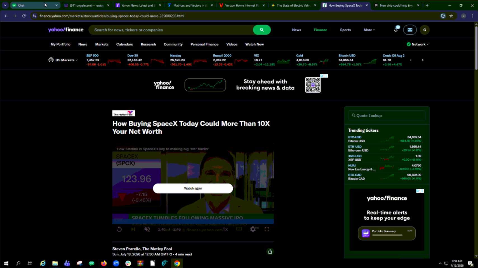This screenshot has height=268, width=478.
Task: Unmute the video player
Action: coord(147,229)
